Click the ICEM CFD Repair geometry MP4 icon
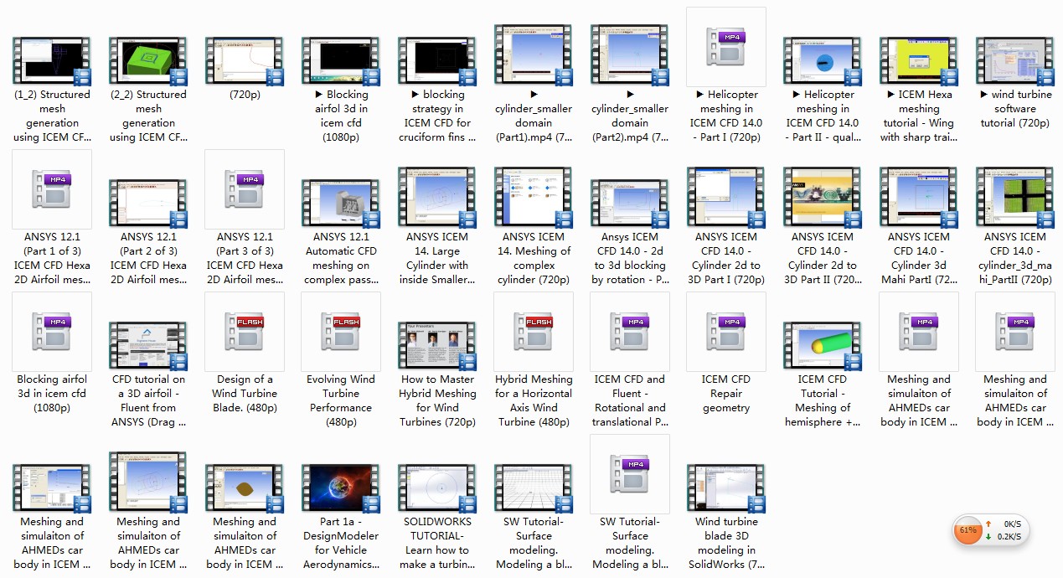The height and width of the screenshot is (578, 1063). pyautogui.click(x=726, y=331)
